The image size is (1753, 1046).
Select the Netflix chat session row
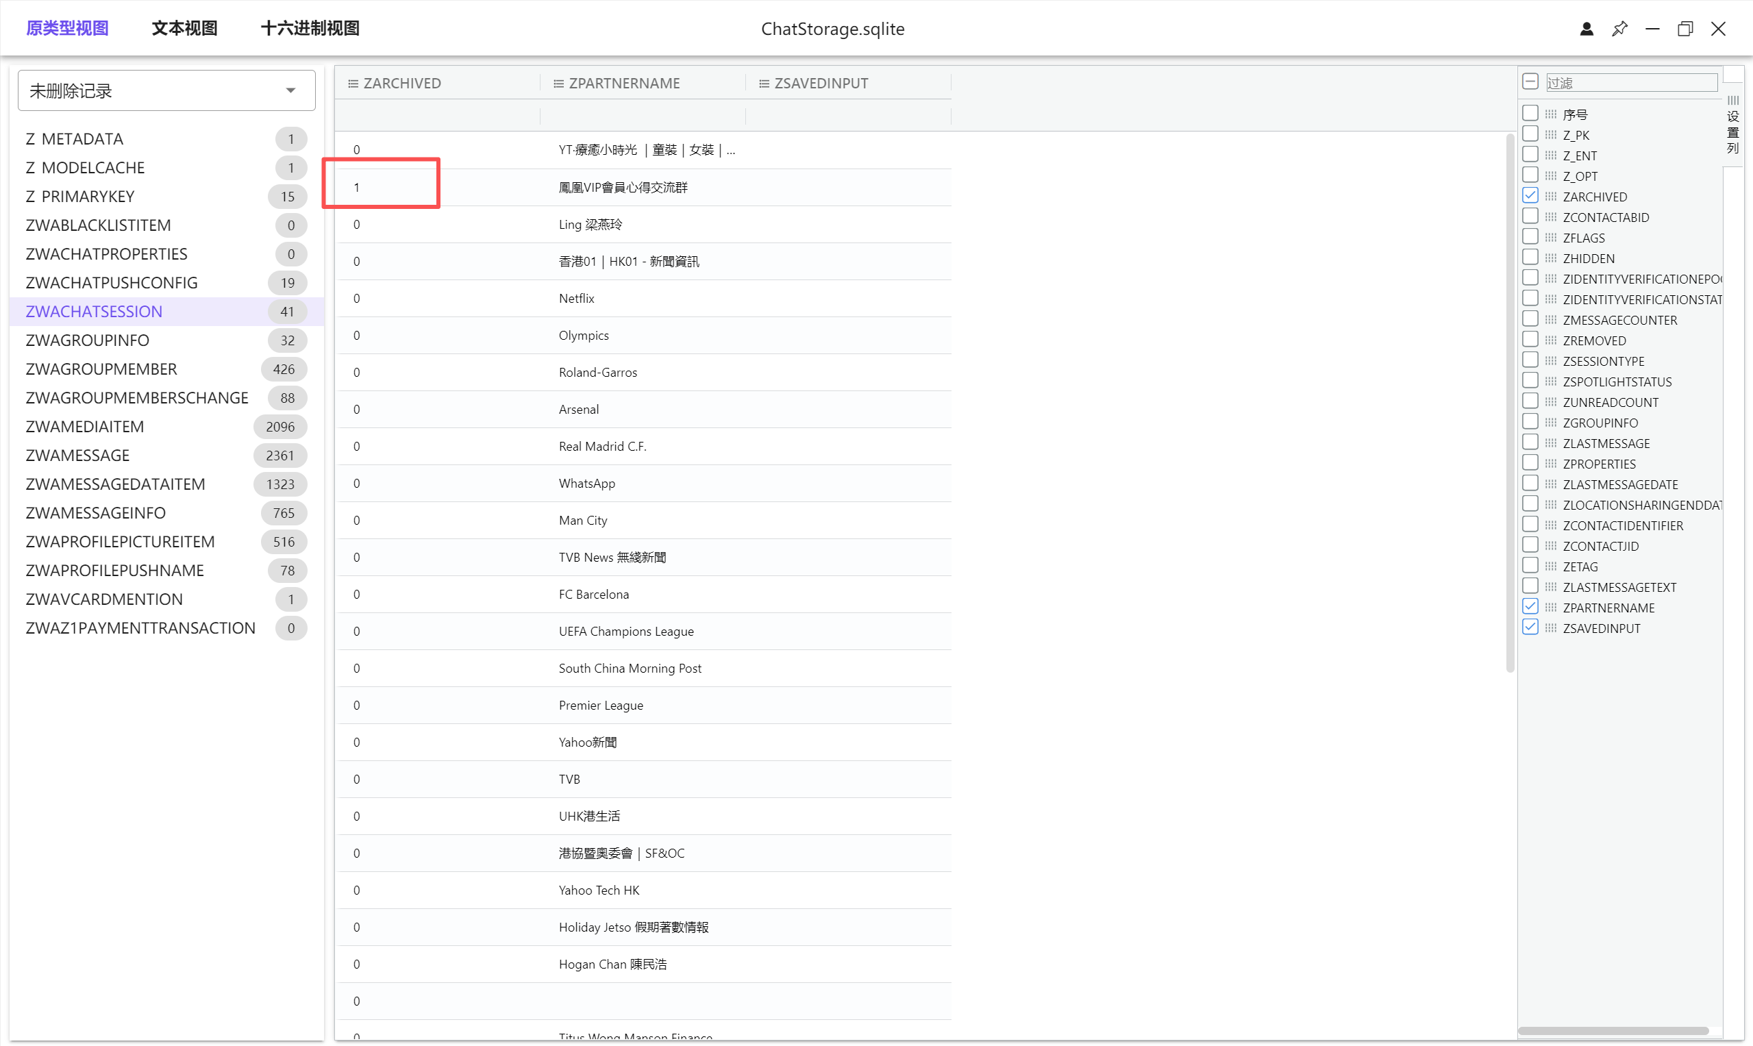click(576, 298)
